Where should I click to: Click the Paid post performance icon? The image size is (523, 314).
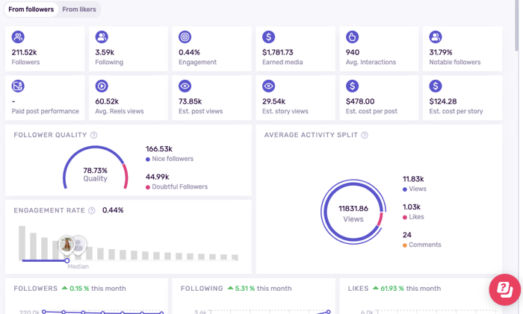(x=18, y=87)
